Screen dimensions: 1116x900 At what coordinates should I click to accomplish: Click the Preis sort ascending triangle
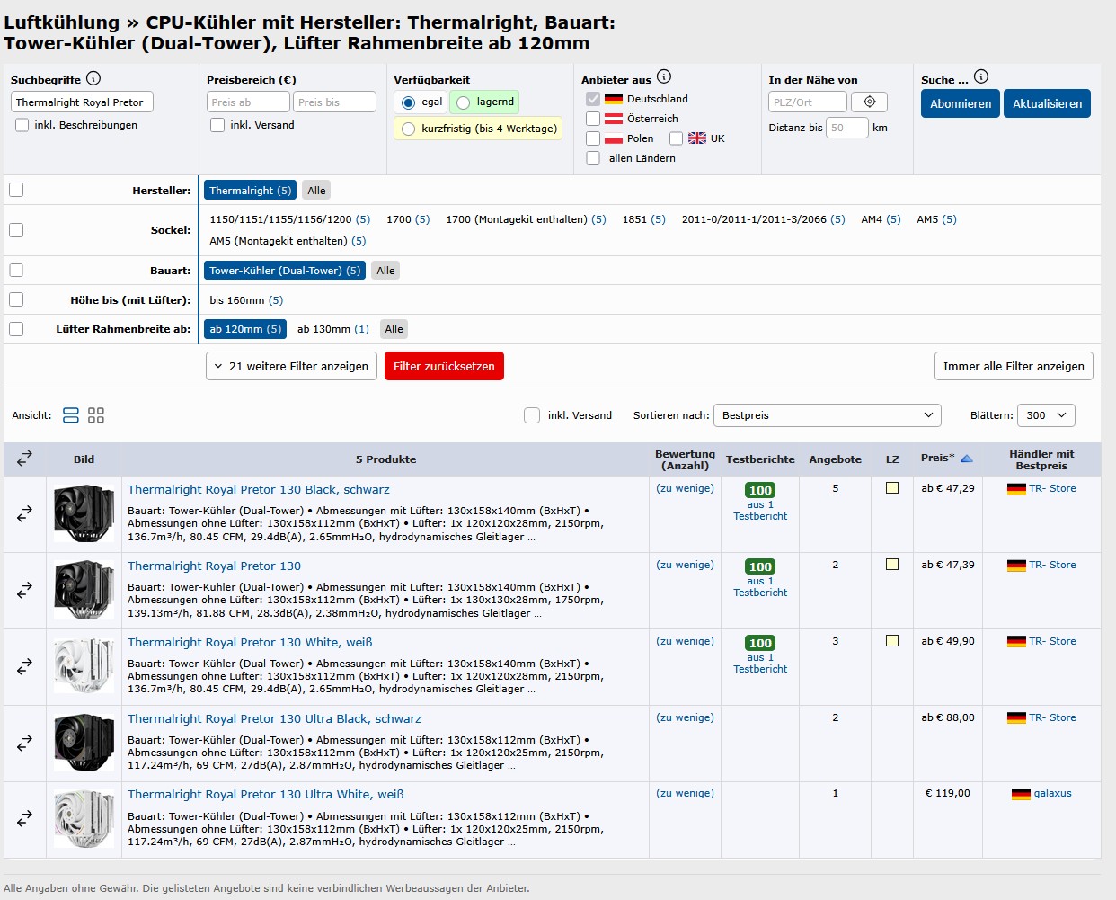[x=967, y=459]
